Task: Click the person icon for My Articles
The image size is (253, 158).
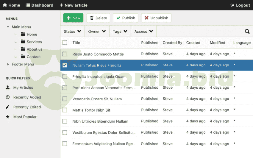Action: click(x=8, y=87)
